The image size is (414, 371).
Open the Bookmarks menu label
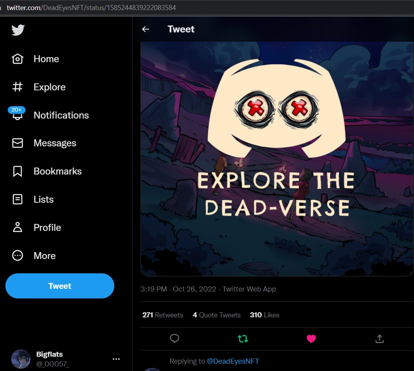pos(58,171)
